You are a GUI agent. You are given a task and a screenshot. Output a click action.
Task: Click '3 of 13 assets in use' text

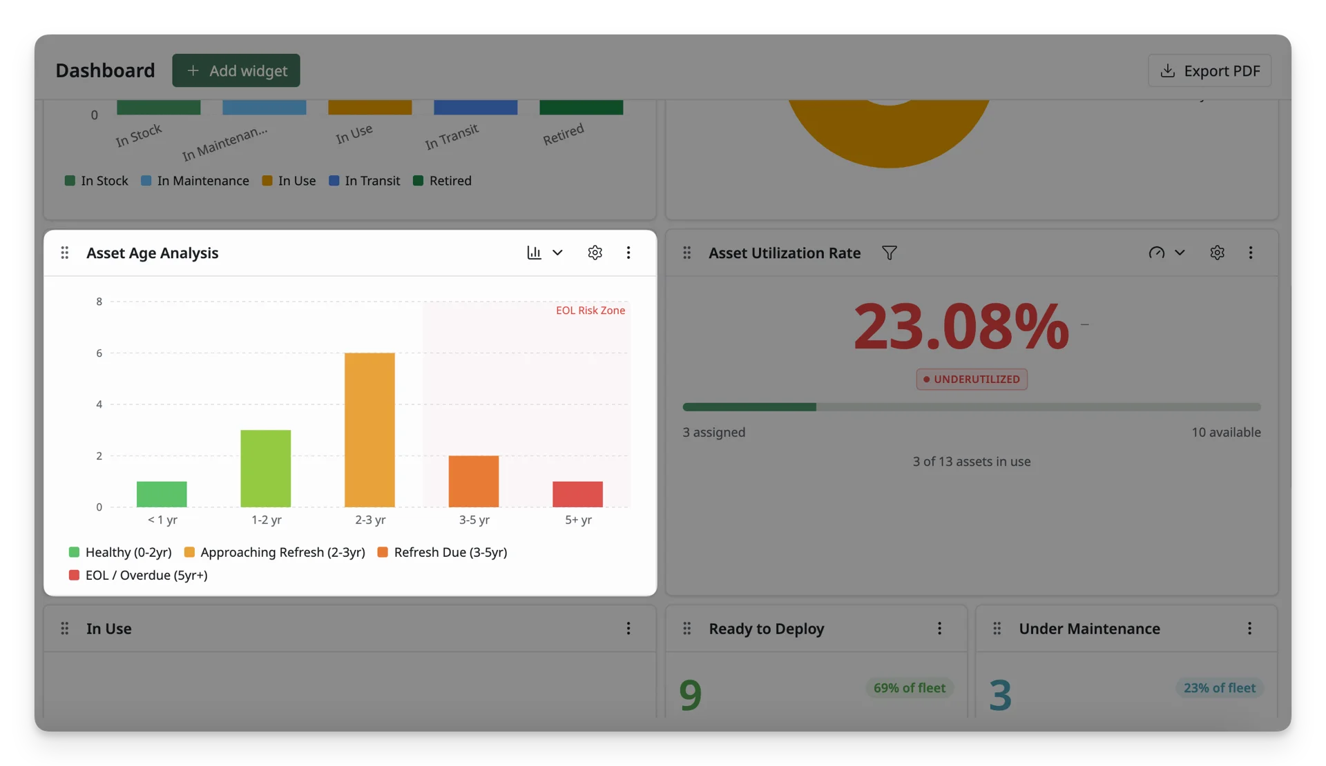[972, 461]
